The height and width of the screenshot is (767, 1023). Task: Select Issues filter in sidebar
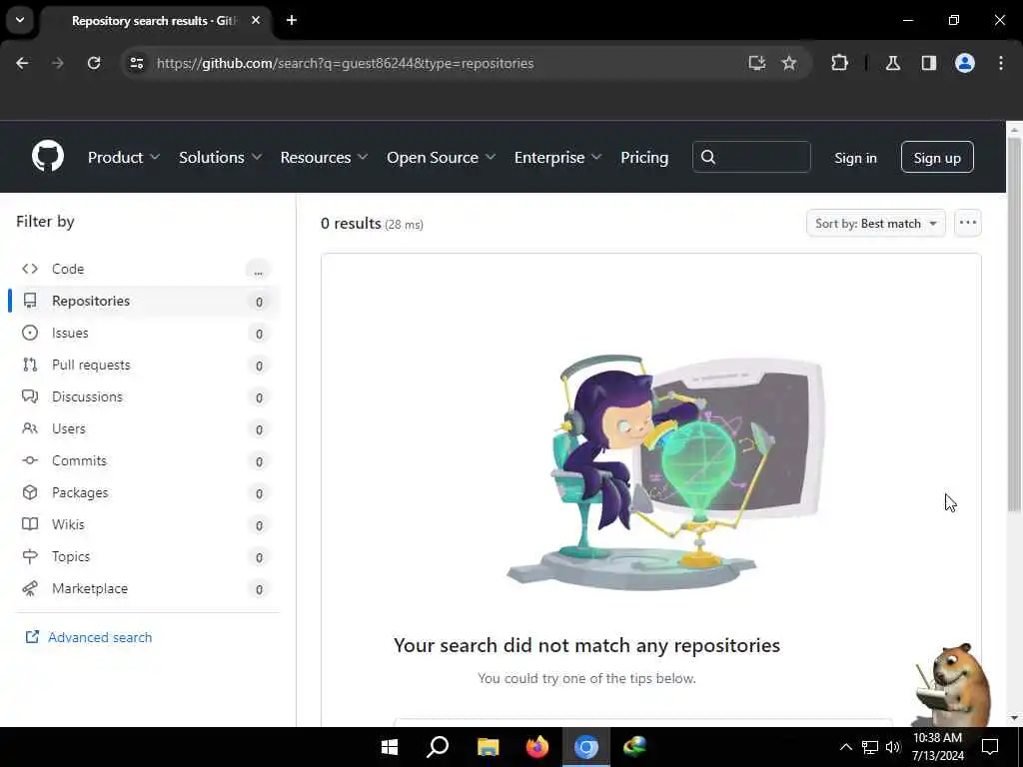click(145, 333)
